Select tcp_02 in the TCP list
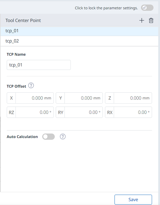 79,41
